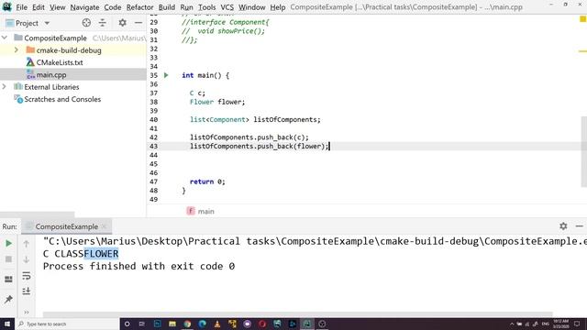Click line number 43 in gutter
This screenshot has width=587, height=330.
153,147
